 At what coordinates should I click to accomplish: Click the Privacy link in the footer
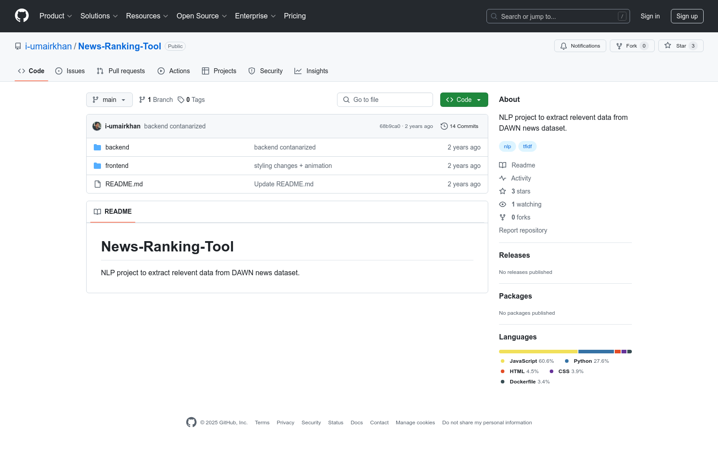(x=285, y=423)
